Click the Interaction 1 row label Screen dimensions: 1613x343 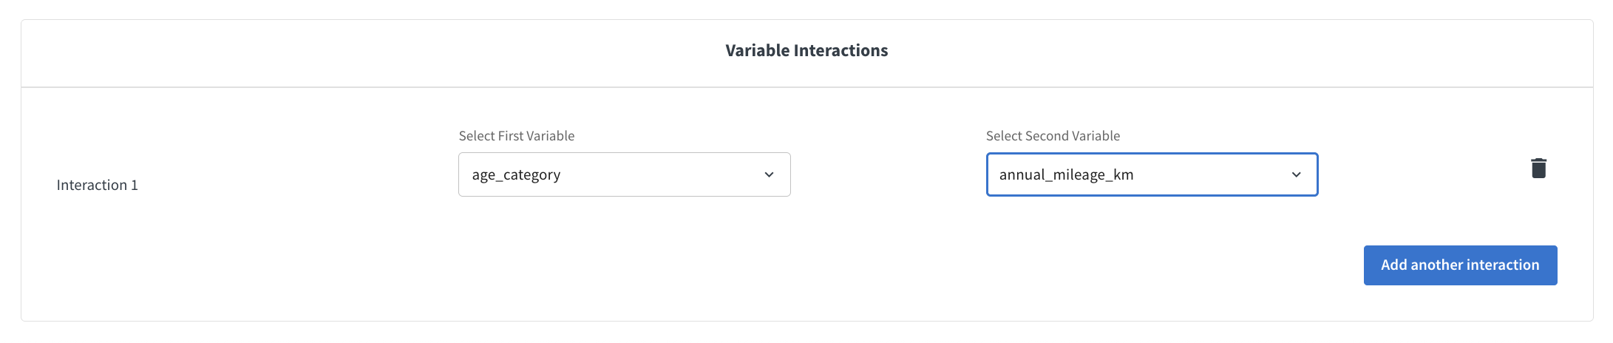pyautogui.click(x=98, y=185)
